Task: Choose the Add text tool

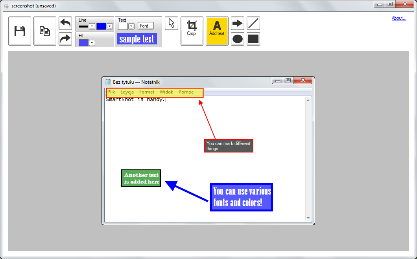Action: [217, 31]
